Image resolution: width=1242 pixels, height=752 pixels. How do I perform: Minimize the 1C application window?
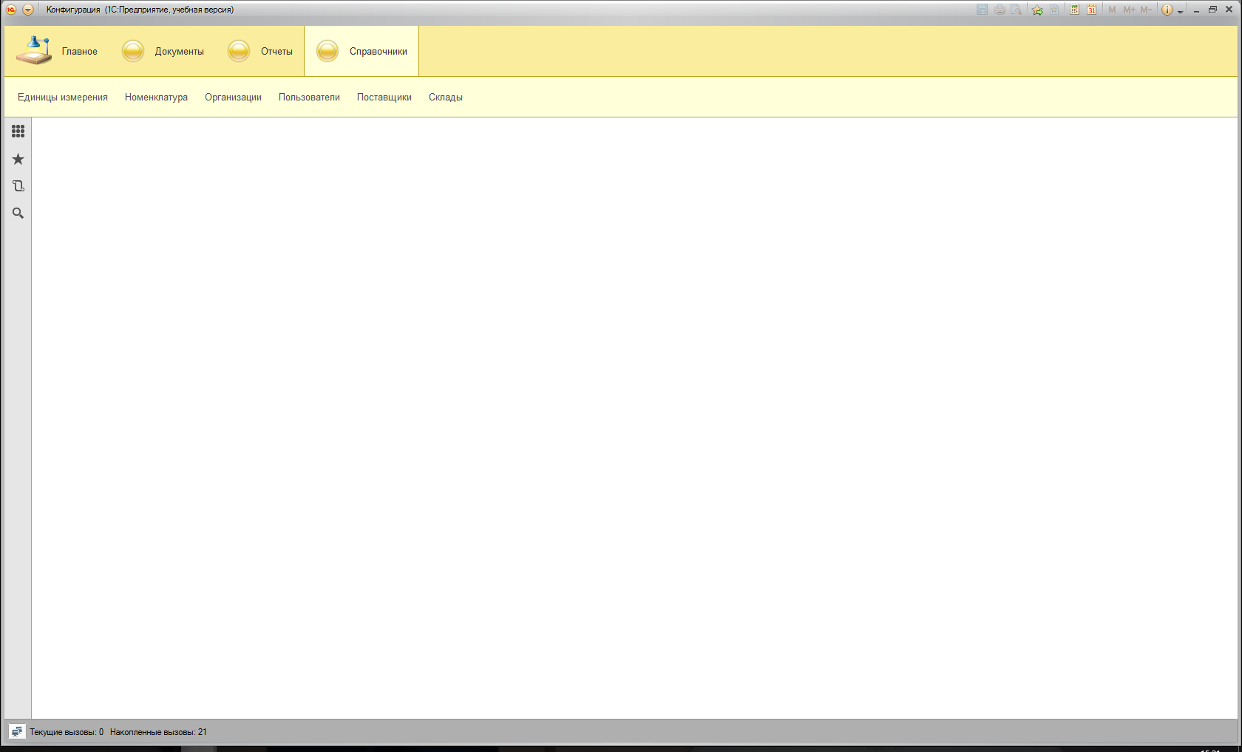pos(1196,10)
